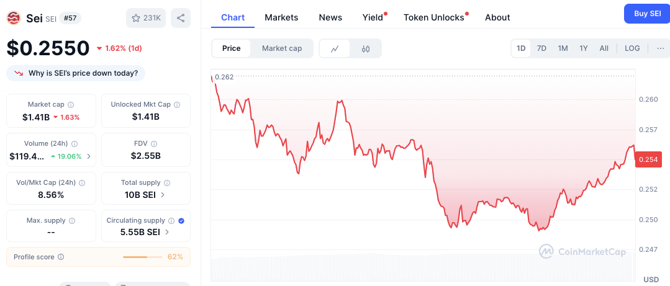Select the candlestick chart view icon

click(x=365, y=48)
